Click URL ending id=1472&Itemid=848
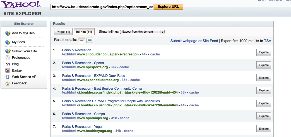The image size is (291, 137). pos(127,105)
